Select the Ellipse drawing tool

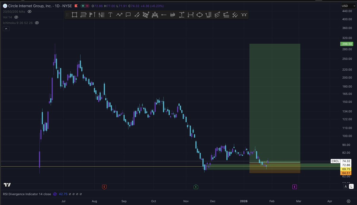click(x=199, y=15)
